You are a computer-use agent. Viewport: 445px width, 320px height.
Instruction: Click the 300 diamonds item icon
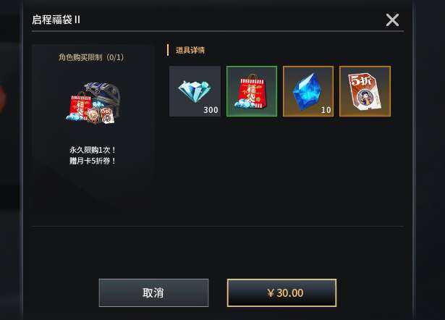[x=195, y=91]
